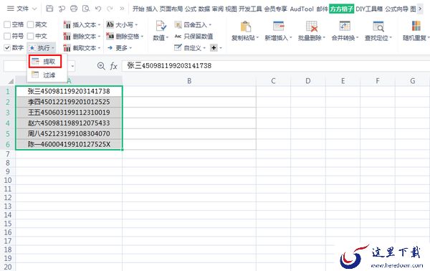Select column D header
Viewport: 430px width, 271px height.
308,81
